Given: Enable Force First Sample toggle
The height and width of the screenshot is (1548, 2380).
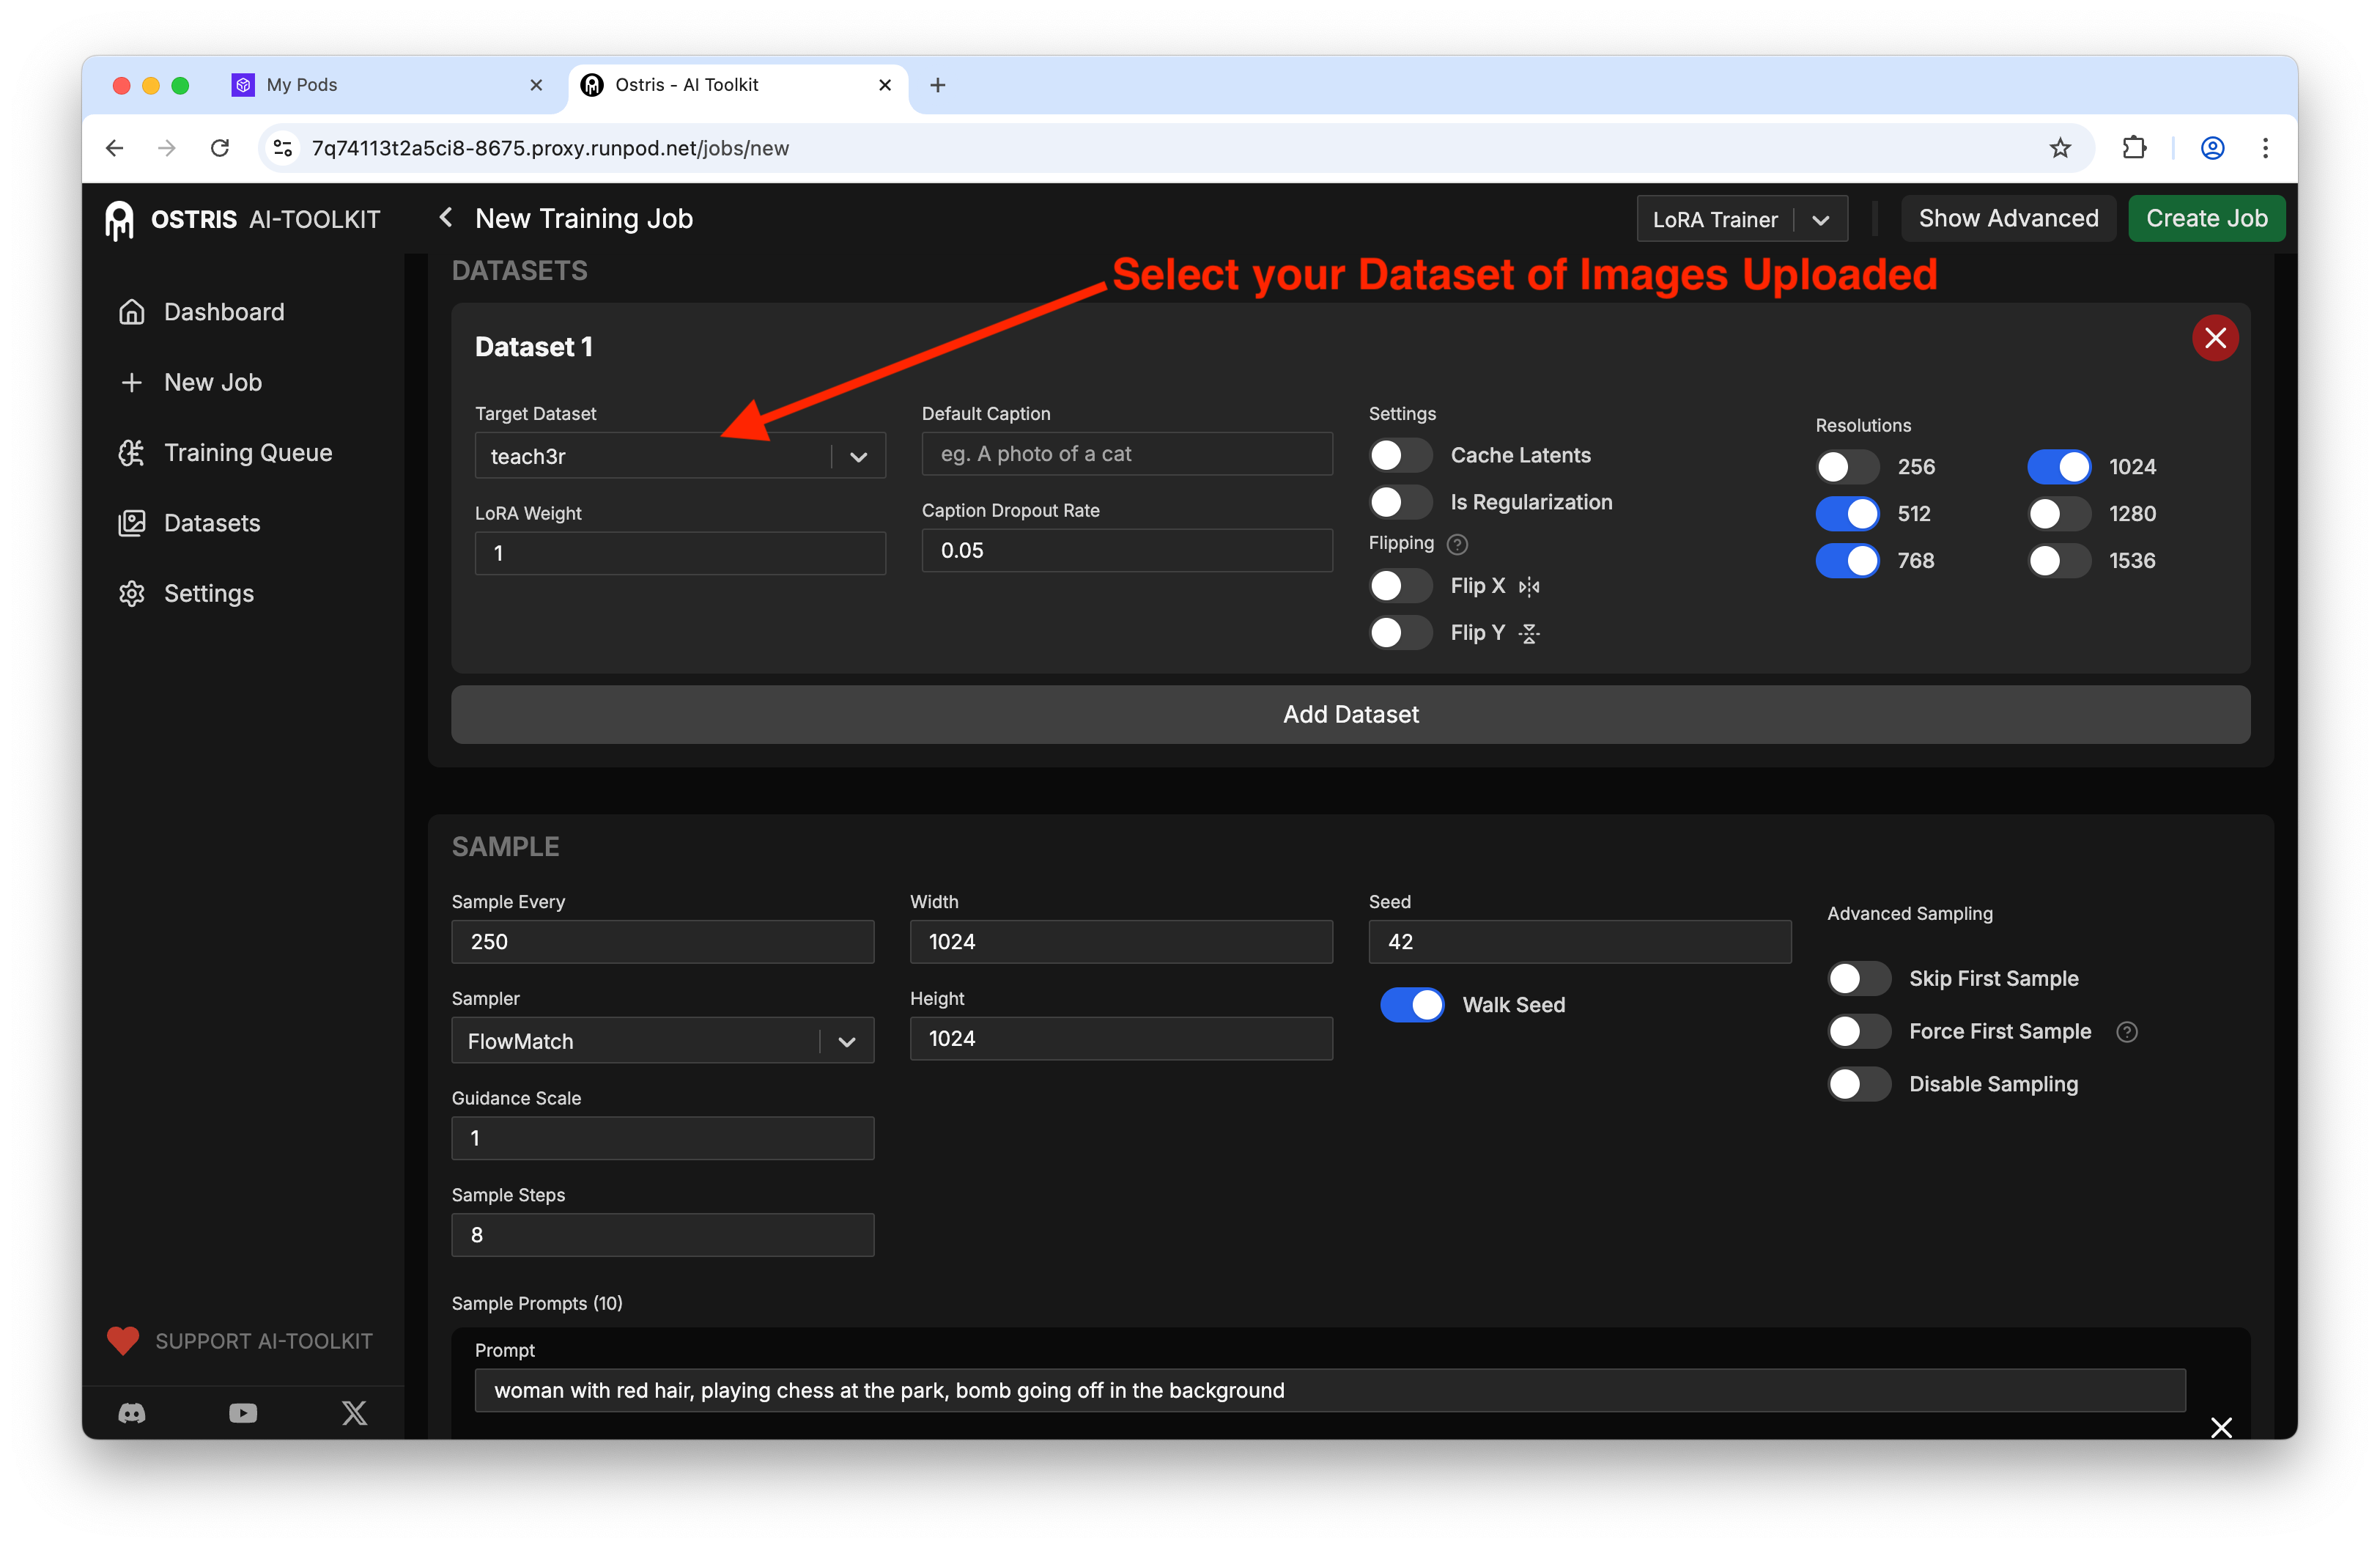Looking at the screenshot, I should pos(1859,1032).
